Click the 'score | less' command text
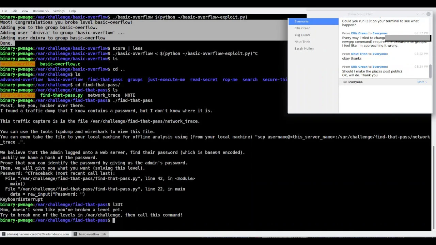The image size is (436, 245). [x=128, y=48]
